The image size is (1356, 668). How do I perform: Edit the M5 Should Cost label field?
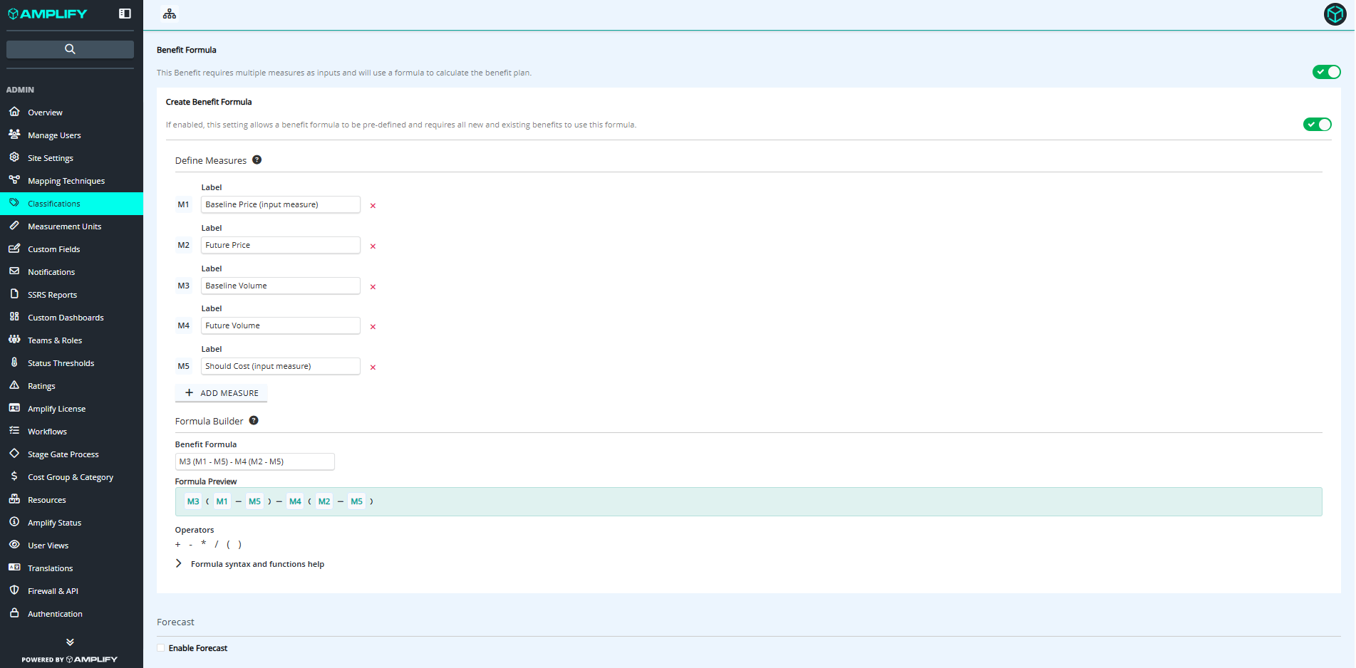280,366
